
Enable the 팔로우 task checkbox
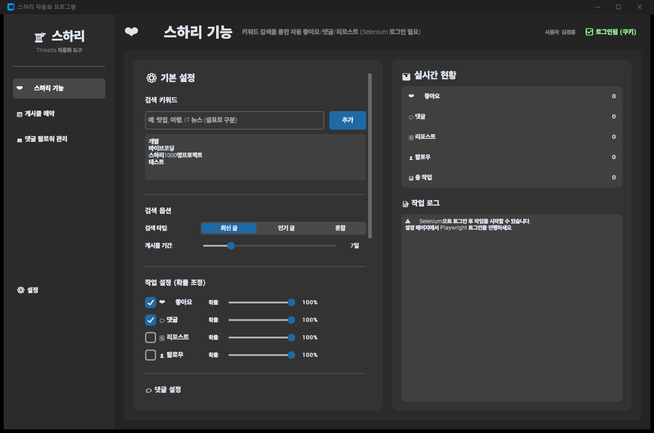pos(151,355)
